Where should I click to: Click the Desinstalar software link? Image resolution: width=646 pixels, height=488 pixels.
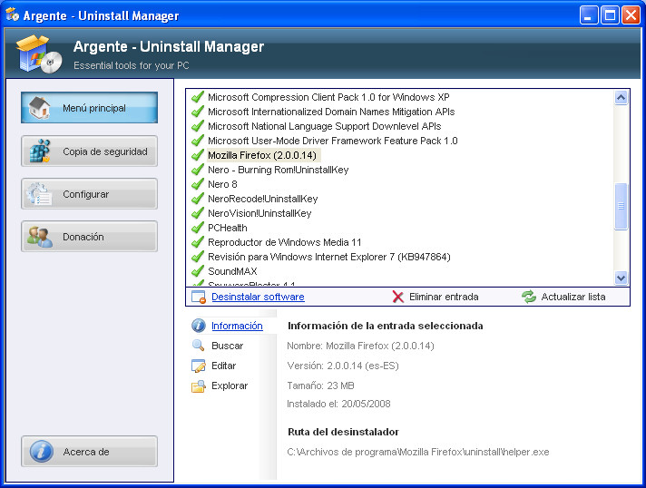coord(258,297)
